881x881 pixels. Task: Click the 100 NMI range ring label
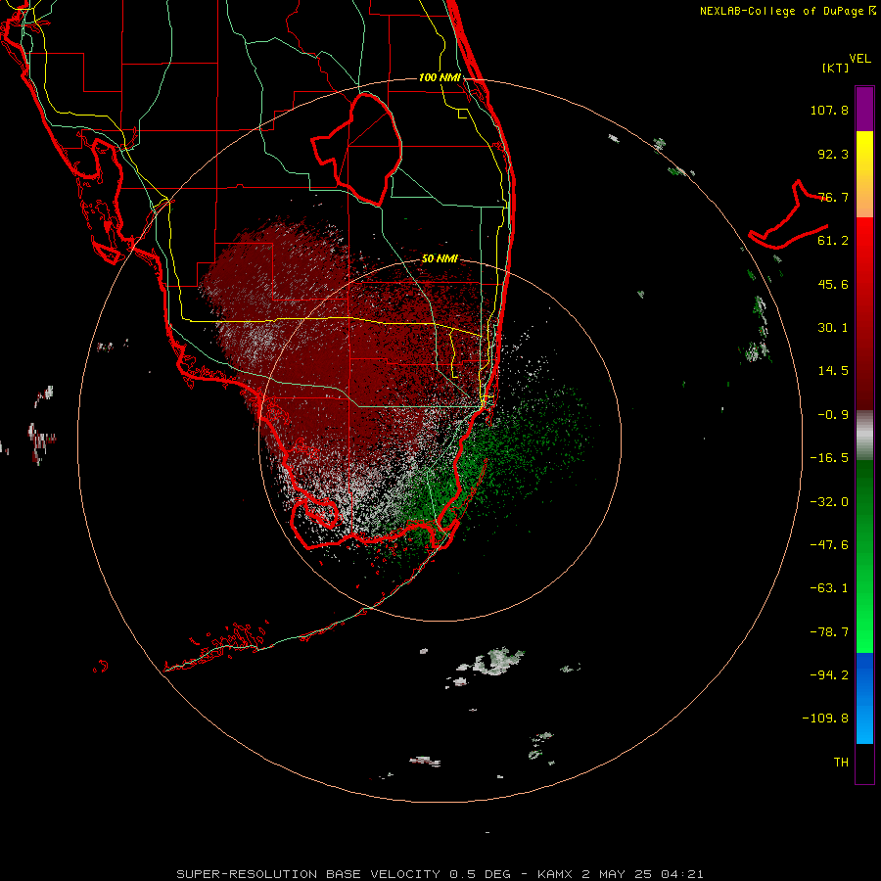[440, 77]
